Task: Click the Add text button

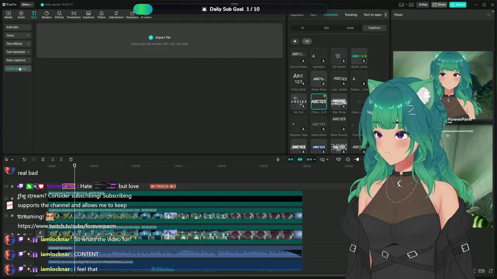Action: 18,27
